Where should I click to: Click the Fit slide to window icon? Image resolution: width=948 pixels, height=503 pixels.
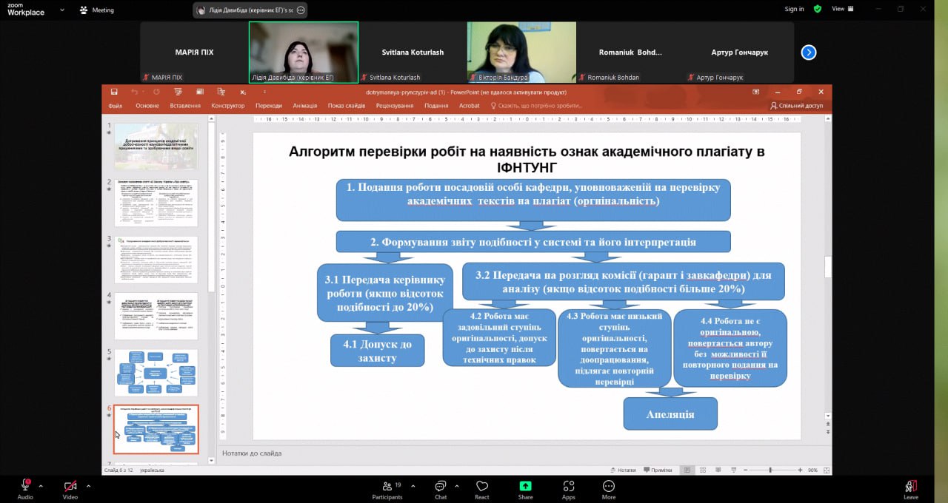point(826,469)
